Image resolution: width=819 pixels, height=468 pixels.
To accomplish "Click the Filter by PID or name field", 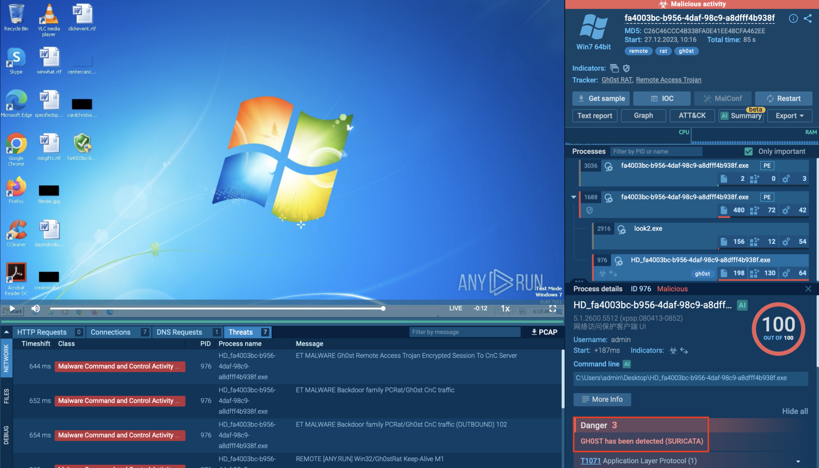I will point(656,151).
